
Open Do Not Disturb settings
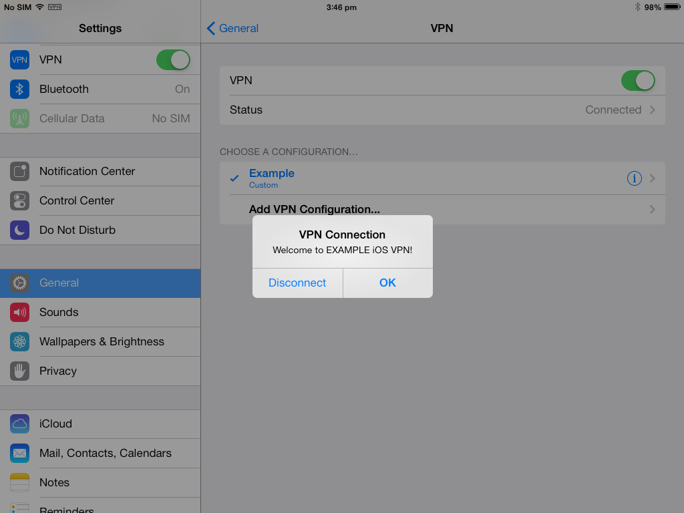click(100, 230)
